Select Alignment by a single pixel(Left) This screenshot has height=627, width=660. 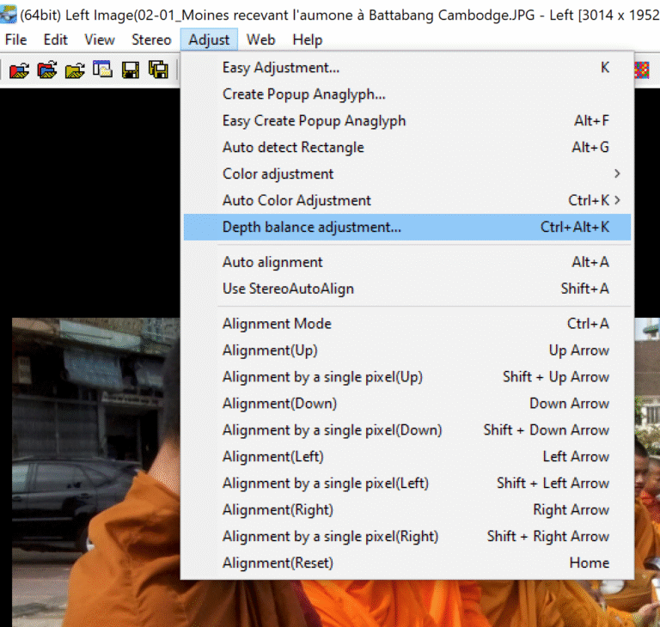(x=407, y=483)
